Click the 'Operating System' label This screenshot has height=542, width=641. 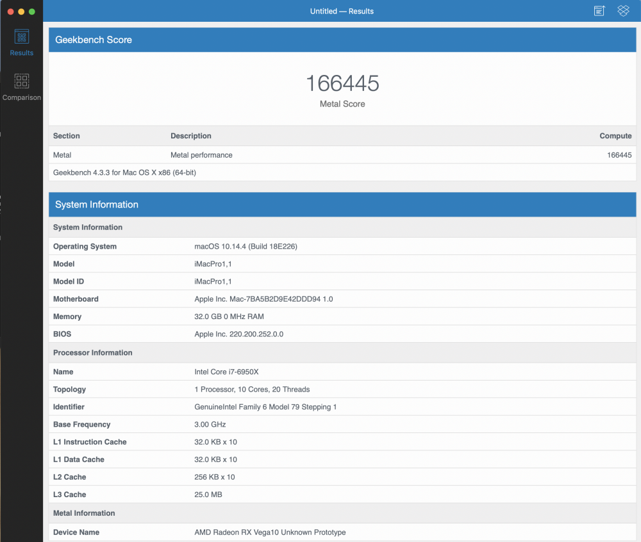point(85,246)
